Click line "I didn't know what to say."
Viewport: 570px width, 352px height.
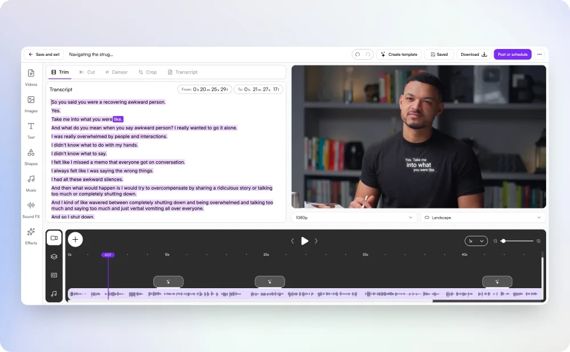tap(79, 153)
